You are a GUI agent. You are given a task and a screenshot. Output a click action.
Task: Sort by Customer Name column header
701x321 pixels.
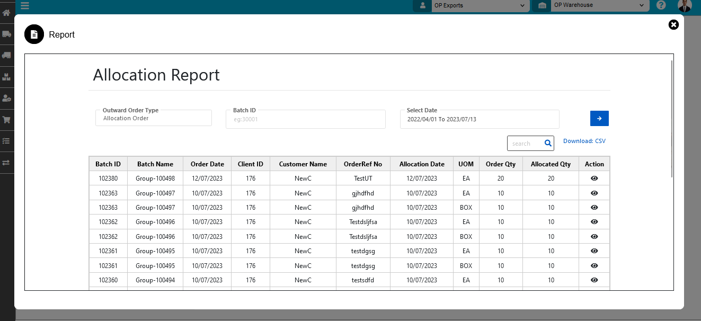coord(303,164)
